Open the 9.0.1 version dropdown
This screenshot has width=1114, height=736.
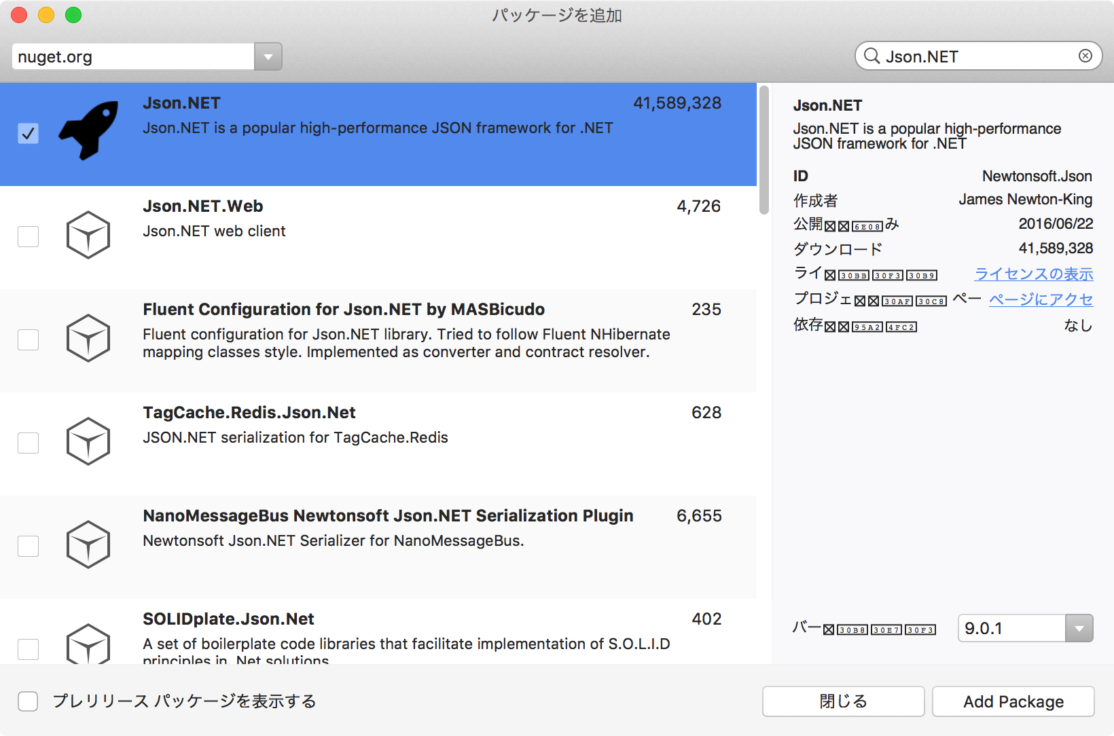point(1079,628)
